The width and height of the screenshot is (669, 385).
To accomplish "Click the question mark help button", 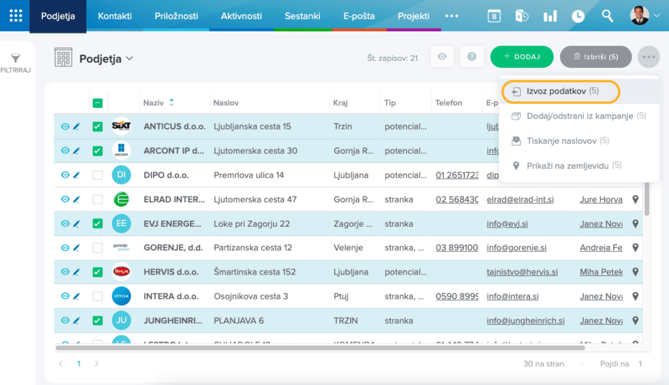I will pyautogui.click(x=471, y=57).
